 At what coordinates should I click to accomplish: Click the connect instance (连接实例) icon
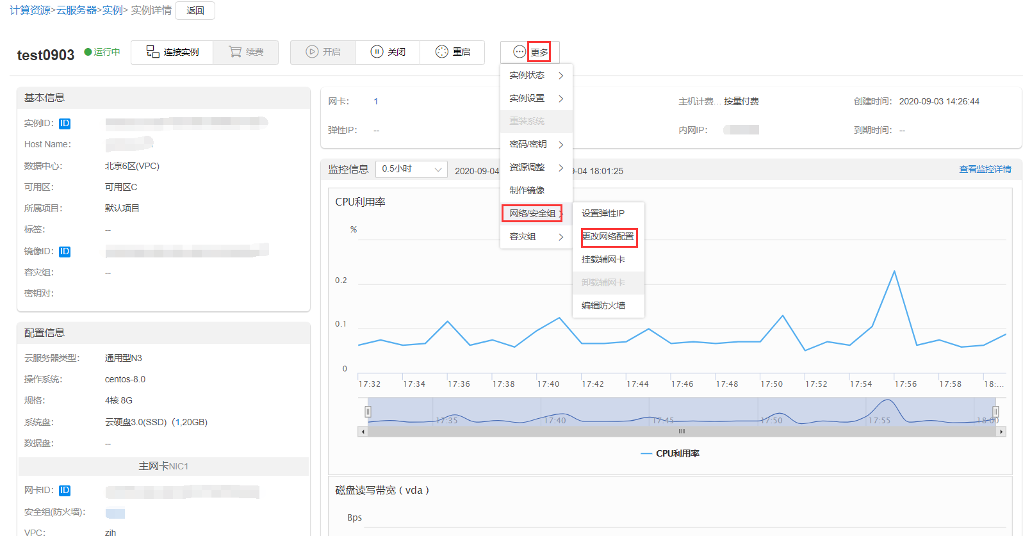(x=152, y=52)
